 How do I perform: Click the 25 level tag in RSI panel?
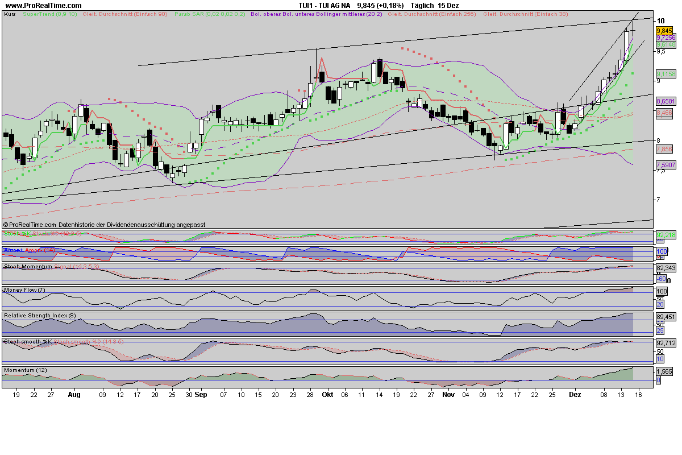point(660,330)
